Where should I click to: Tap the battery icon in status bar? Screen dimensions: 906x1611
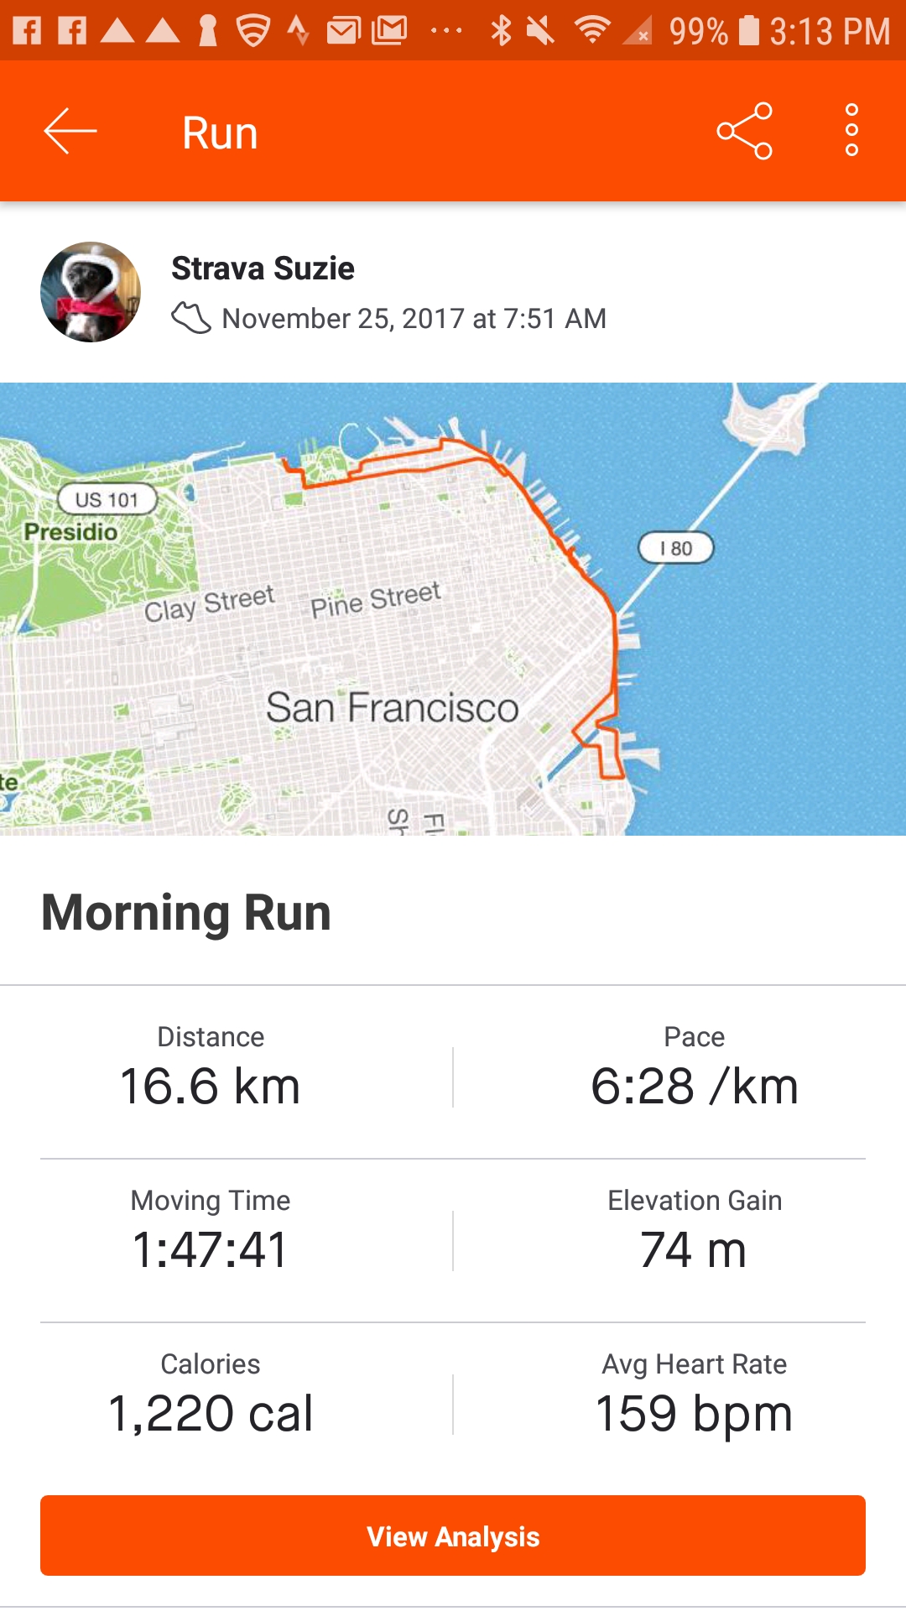pos(748,31)
